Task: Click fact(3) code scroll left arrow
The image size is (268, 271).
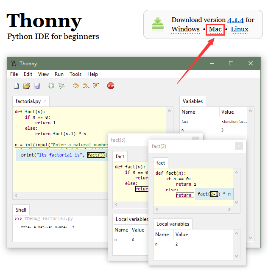Action: (116, 205)
